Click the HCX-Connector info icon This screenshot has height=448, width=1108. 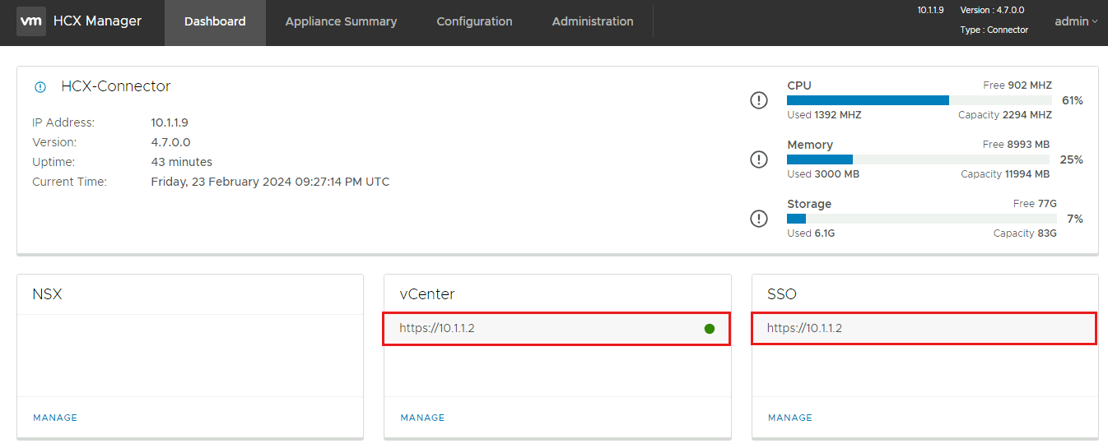[x=40, y=87]
